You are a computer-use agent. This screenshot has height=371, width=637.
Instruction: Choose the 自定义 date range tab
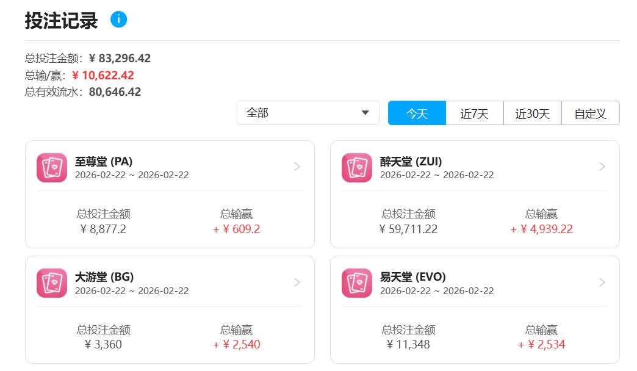coord(590,113)
